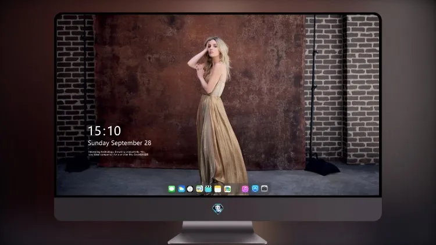
Task: Open the green Messages dock icon
Action: pyautogui.click(x=171, y=189)
